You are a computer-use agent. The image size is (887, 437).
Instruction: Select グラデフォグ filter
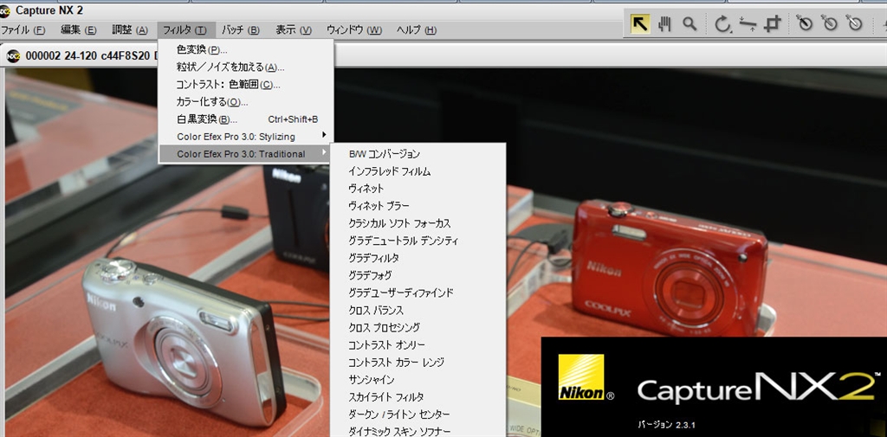tap(418, 275)
